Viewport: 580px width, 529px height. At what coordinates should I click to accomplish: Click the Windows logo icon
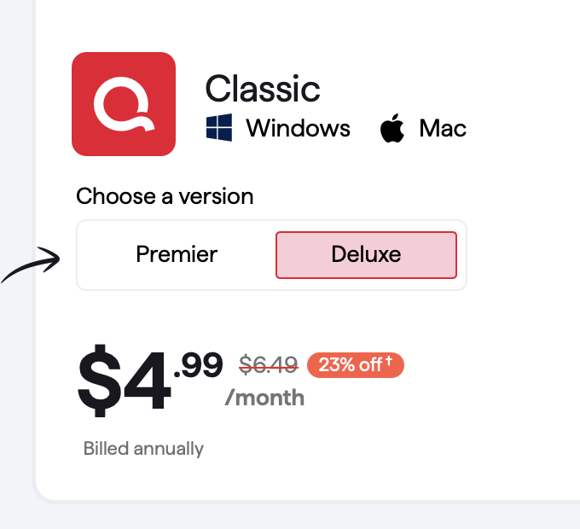[x=219, y=128]
